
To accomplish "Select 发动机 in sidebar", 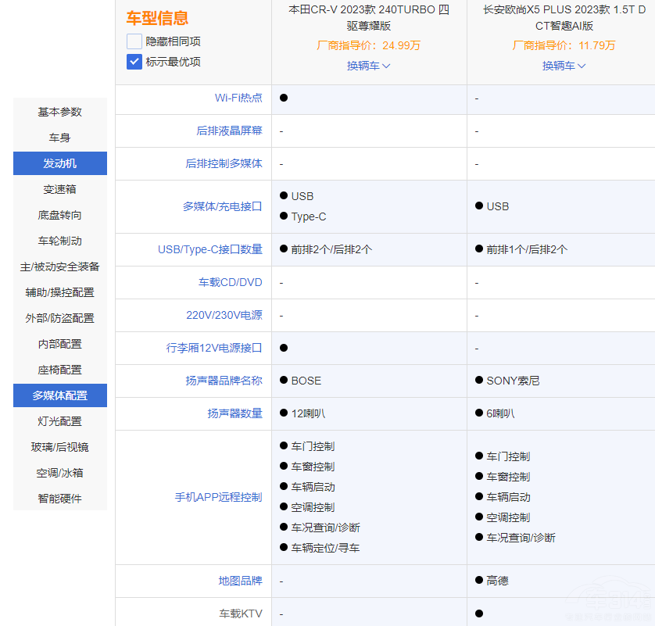I will [x=59, y=163].
